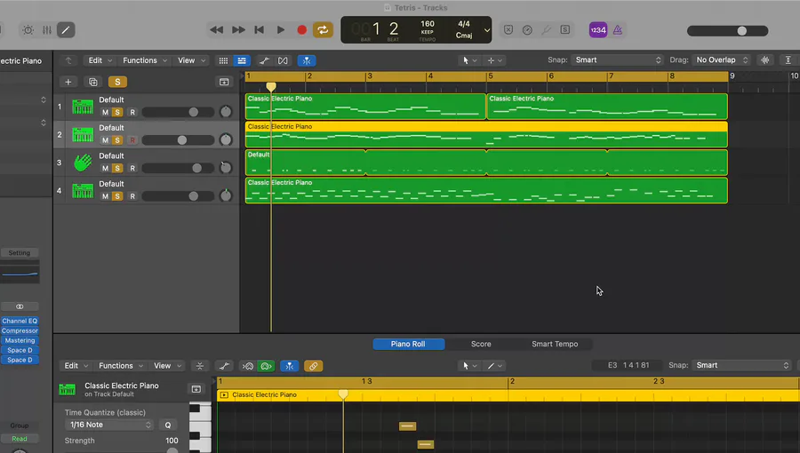Toggle the green MIDI Out button in the Piano Roll
800x453 pixels.
(x=266, y=366)
